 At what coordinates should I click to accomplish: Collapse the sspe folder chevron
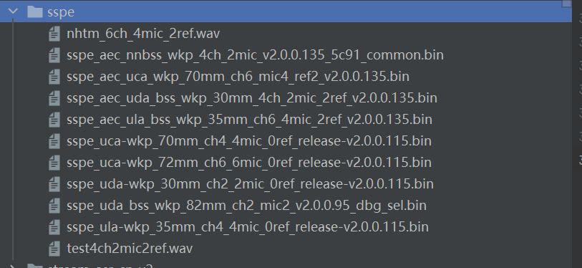pyautogui.click(x=13, y=11)
